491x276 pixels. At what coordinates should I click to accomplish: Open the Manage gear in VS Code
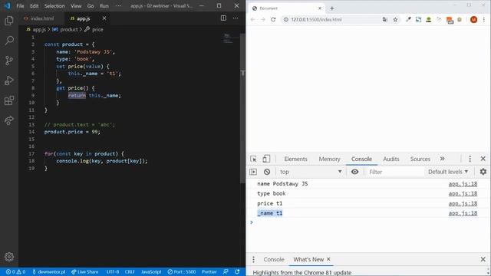[9, 257]
